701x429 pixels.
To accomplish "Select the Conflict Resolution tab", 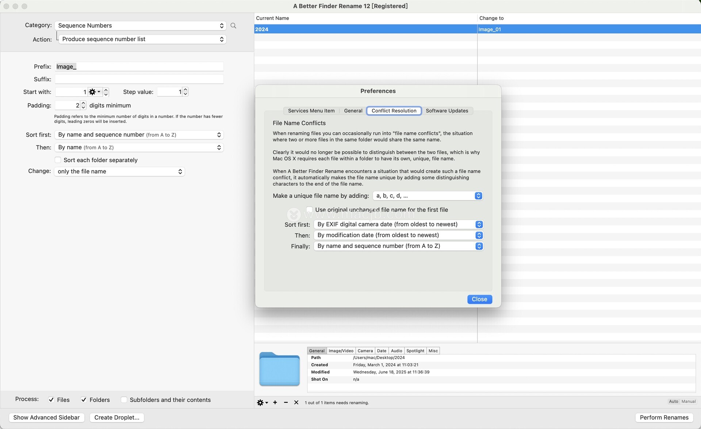I will tap(394, 111).
